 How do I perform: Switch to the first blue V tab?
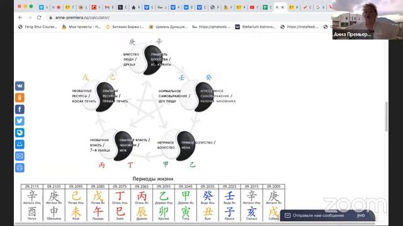[x=41, y=8]
